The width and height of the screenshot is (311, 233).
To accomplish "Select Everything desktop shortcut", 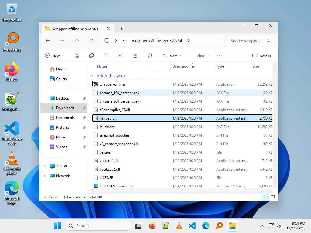I will (12, 42).
